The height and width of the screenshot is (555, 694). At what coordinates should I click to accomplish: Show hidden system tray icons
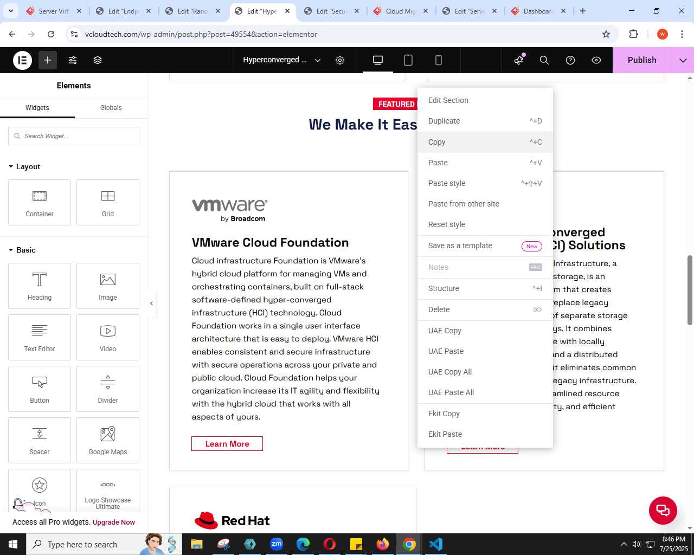tap(624, 544)
